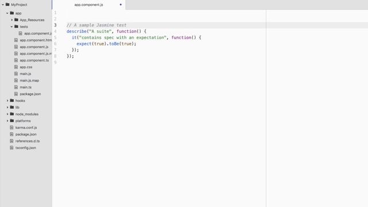The image size is (368, 207).
Task: Open package.json listed under main.ts
Action: [x=30, y=94]
